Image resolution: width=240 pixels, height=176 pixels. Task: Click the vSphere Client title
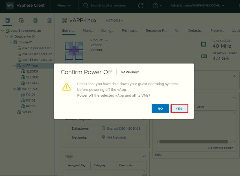[30, 6]
